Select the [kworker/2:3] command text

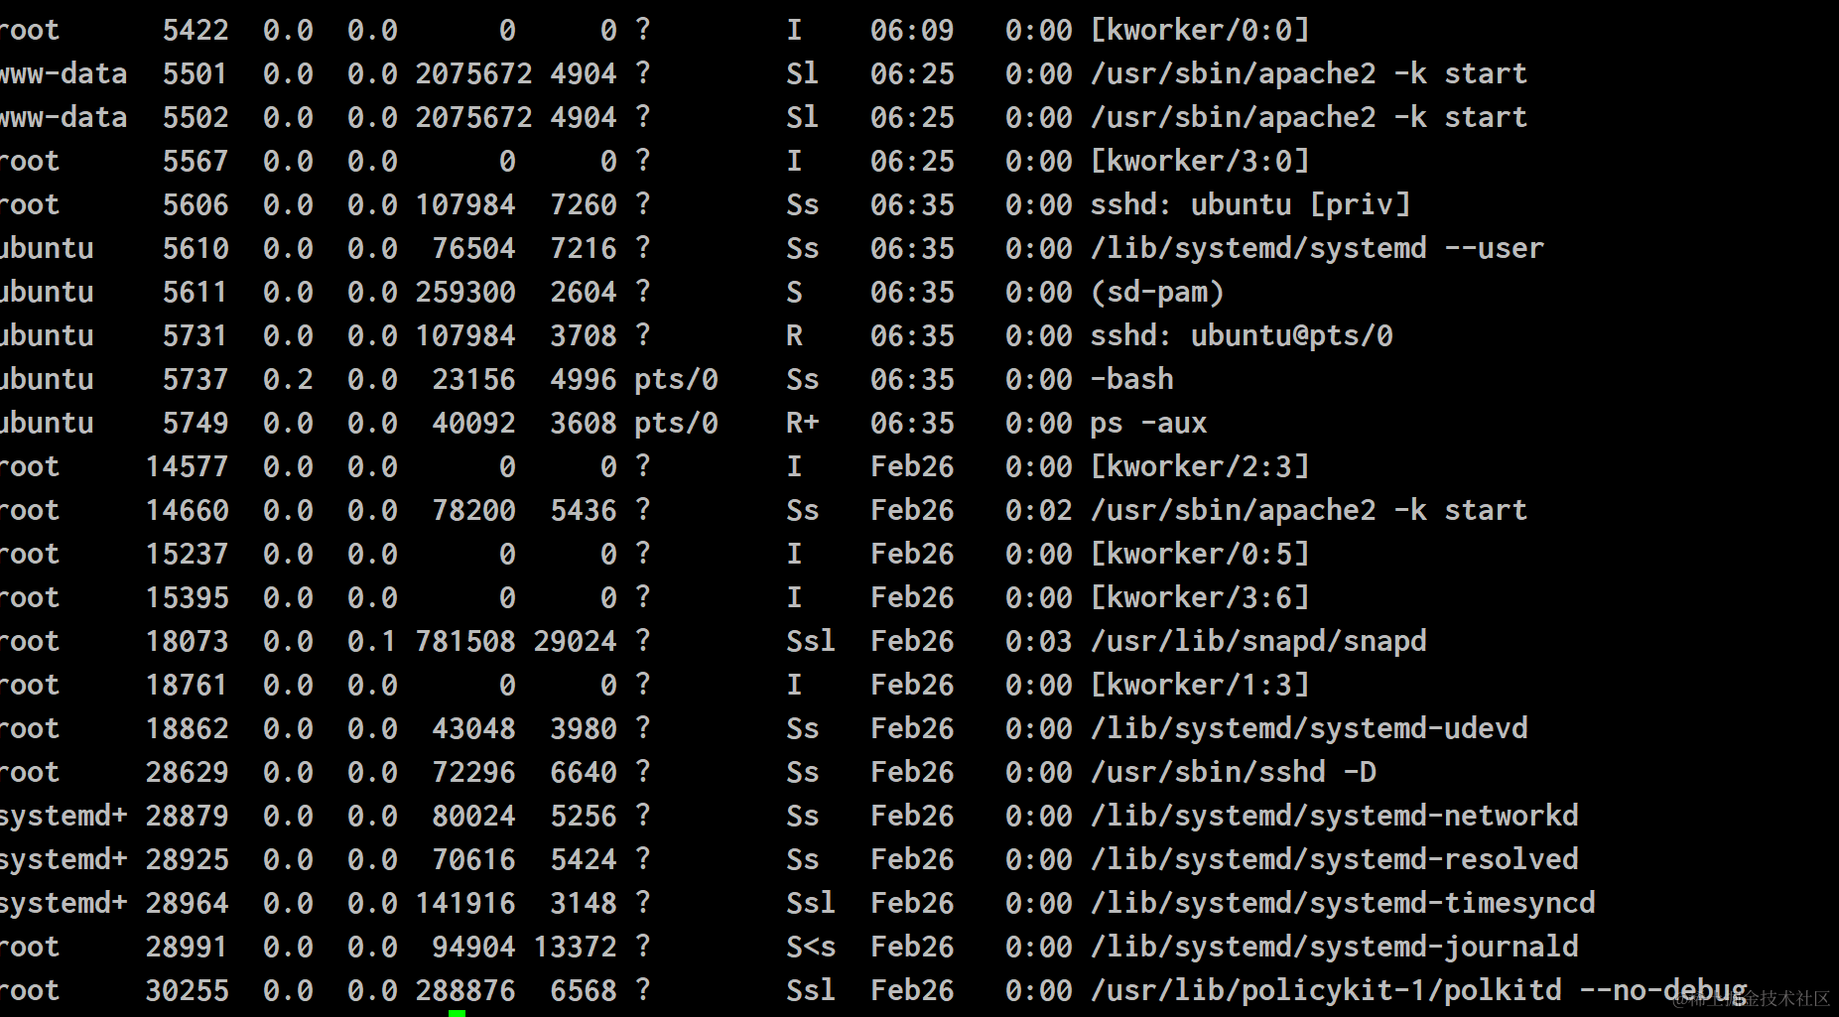(x=1200, y=466)
